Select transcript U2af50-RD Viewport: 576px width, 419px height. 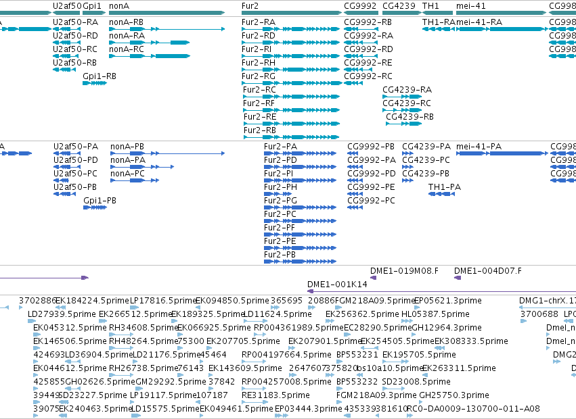[x=67, y=43]
